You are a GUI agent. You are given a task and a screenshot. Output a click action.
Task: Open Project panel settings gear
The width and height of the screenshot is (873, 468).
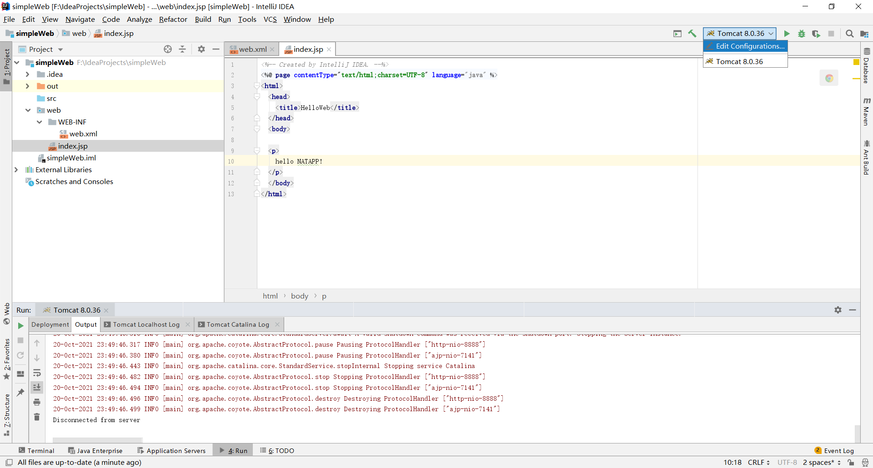click(201, 49)
